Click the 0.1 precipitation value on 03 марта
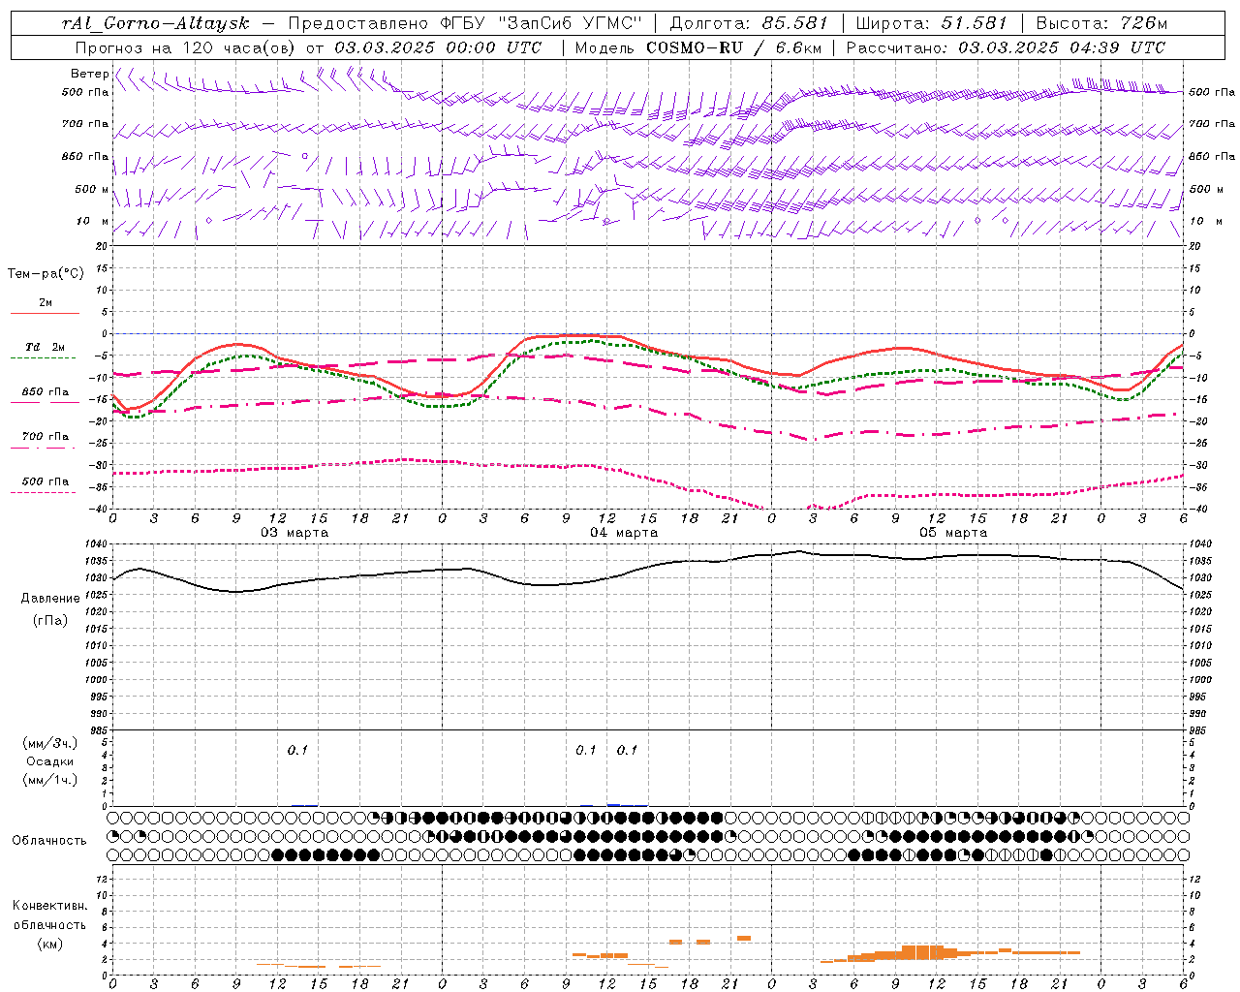The height and width of the screenshot is (992, 1240). 297,750
